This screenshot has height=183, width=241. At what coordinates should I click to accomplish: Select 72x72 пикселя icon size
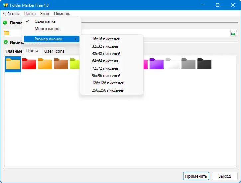(x=112, y=68)
